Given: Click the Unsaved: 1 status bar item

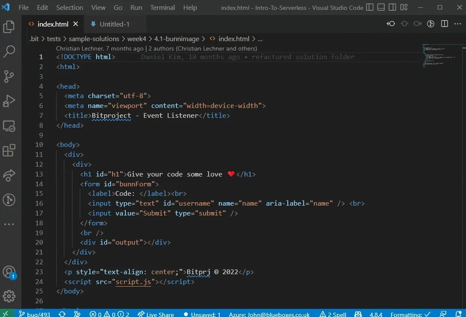Looking at the screenshot, I should coord(202,314).
